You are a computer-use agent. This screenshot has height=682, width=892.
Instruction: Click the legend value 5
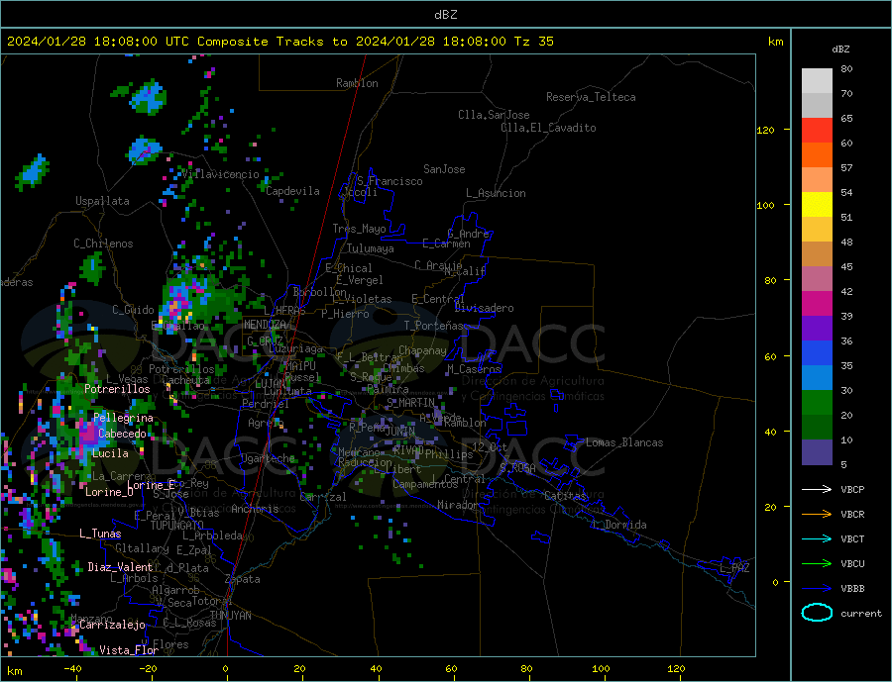(843, 464)
